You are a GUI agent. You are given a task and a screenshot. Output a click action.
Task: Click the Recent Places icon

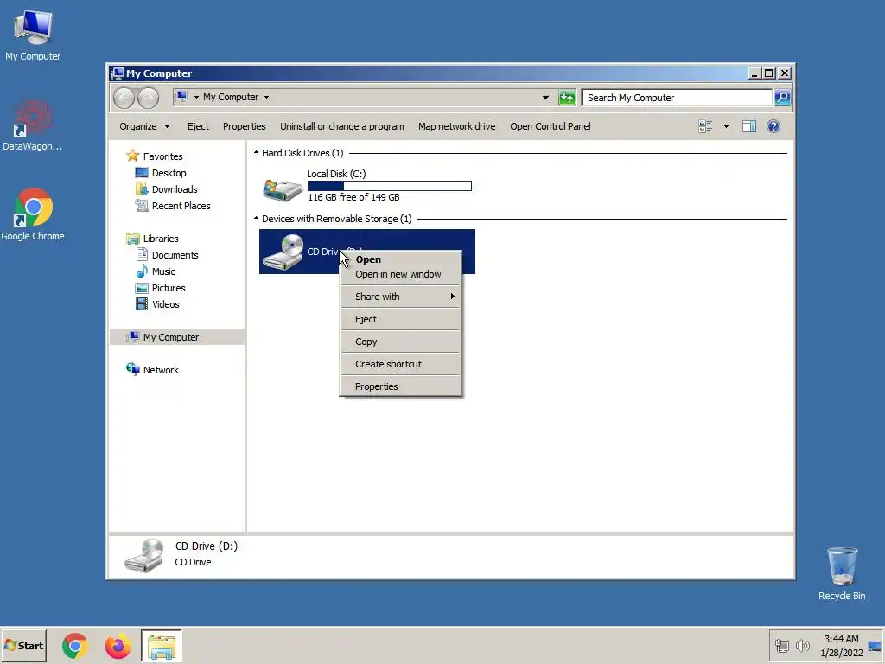[142, 206]
